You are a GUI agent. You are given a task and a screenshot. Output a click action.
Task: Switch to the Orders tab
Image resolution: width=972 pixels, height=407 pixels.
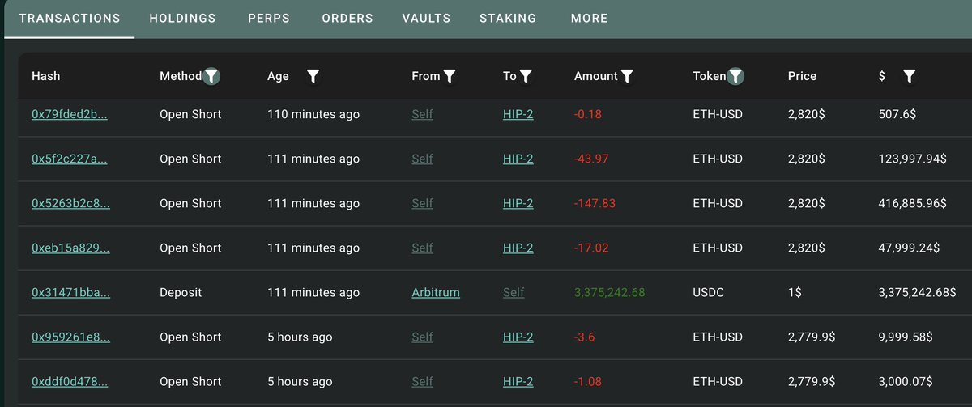coord(347,18)
